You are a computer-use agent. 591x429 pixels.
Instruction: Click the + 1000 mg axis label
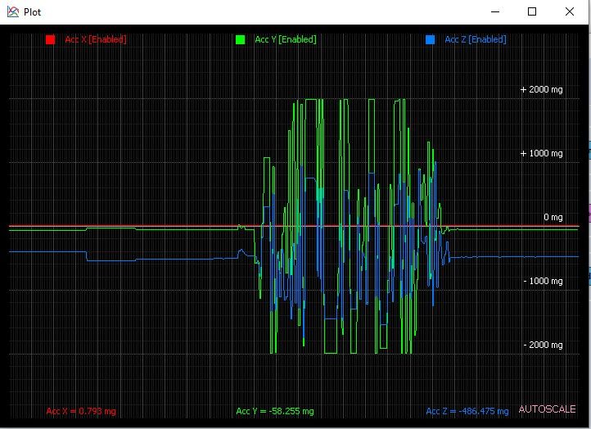(x=541, y=153)
